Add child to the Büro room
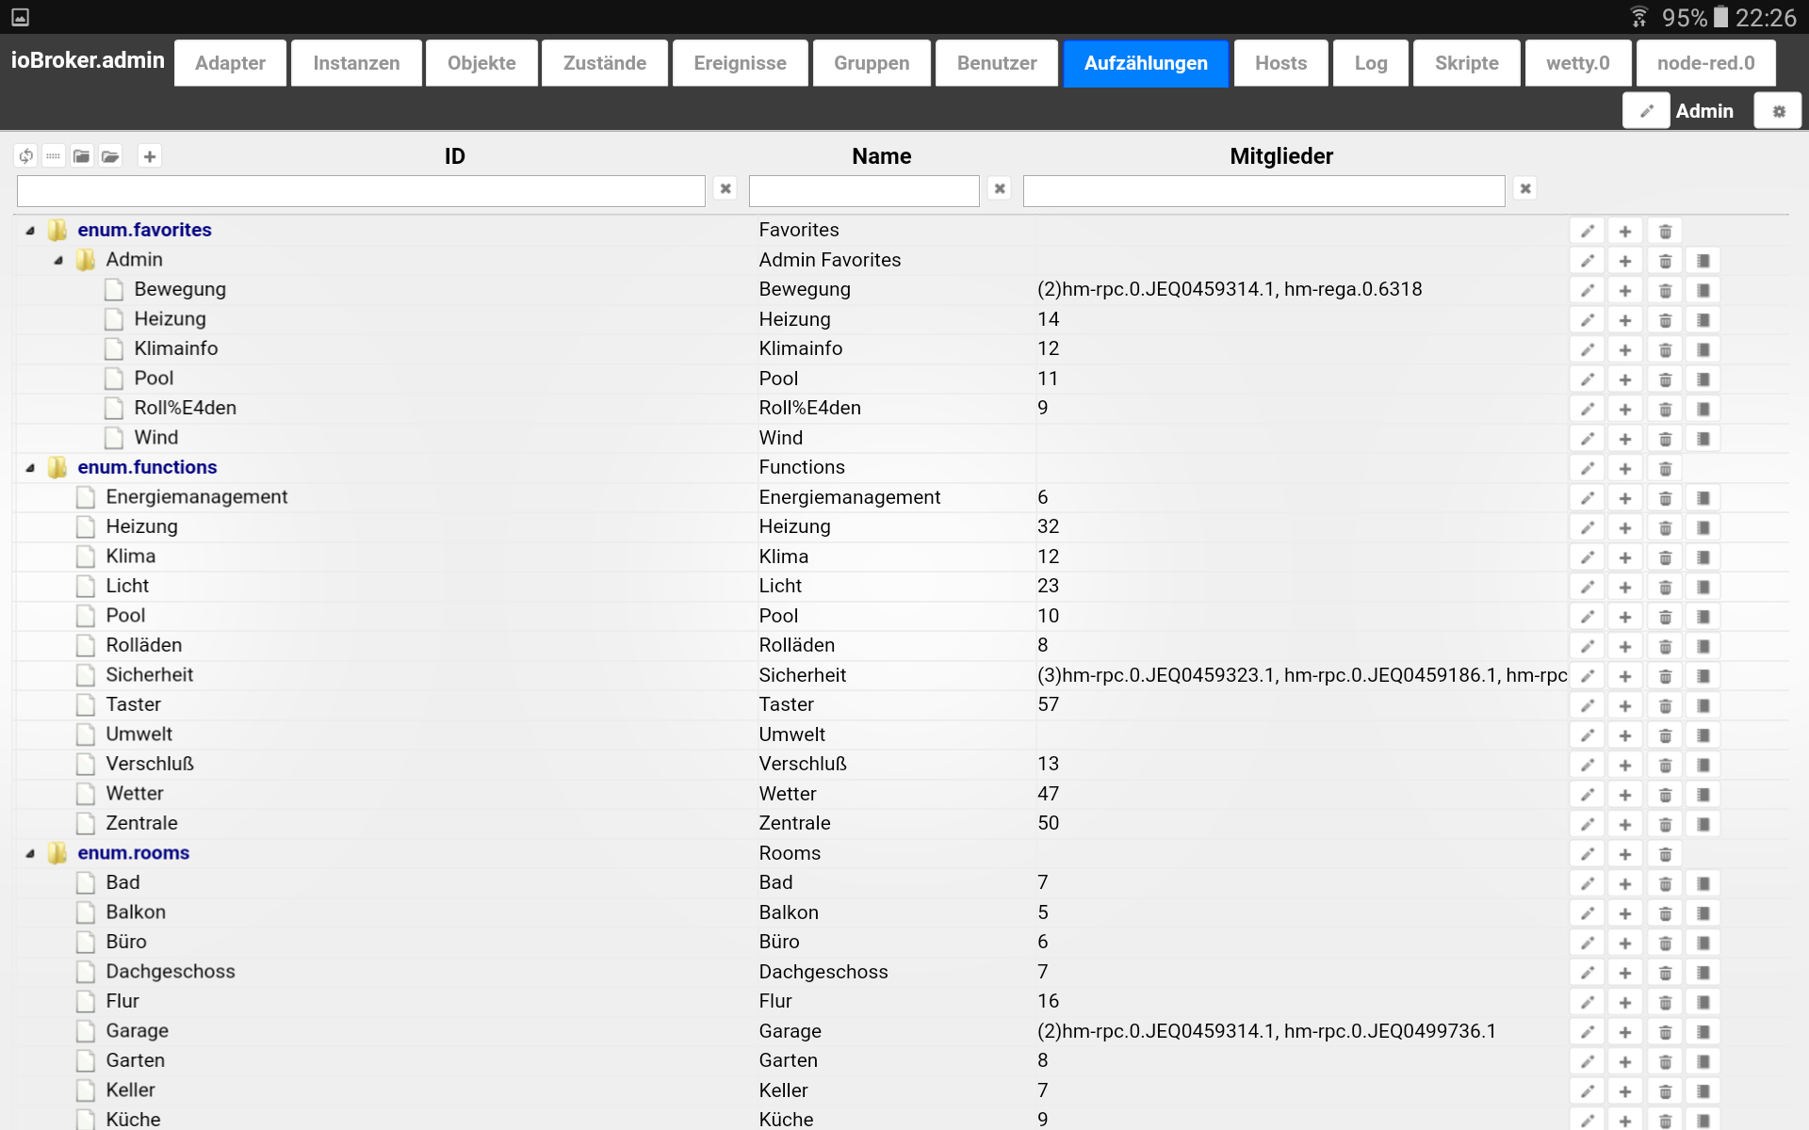Image resolution: width=1809 pixels, height=1130 pixels. coord(1625,944)
